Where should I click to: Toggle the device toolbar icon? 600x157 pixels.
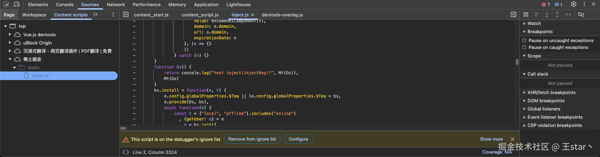(16, 4)
